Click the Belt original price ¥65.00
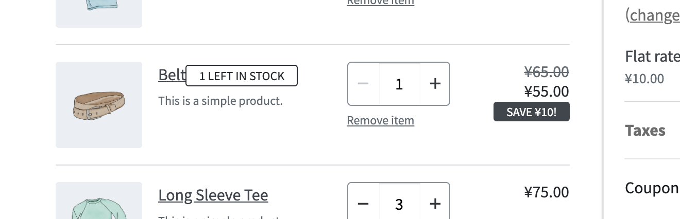 [x=546, y=71]
